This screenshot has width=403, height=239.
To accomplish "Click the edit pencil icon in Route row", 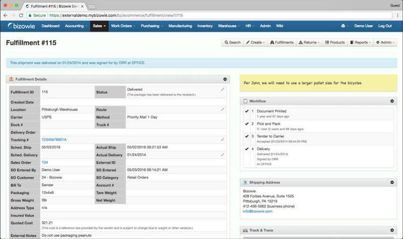I will click(x=222, y=109).
